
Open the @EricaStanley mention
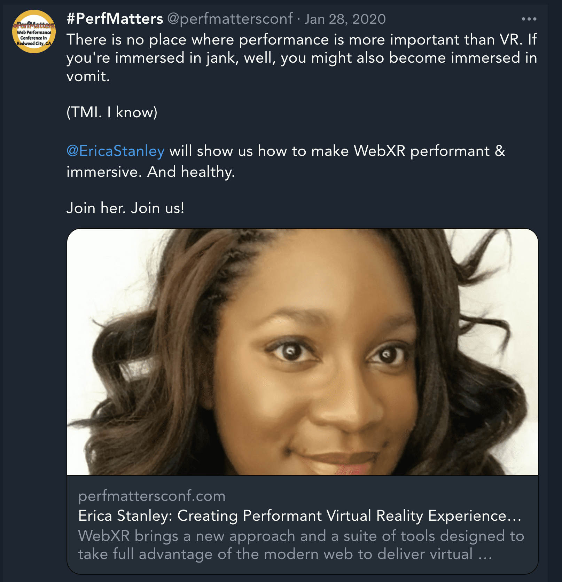(x=115, y=151)
